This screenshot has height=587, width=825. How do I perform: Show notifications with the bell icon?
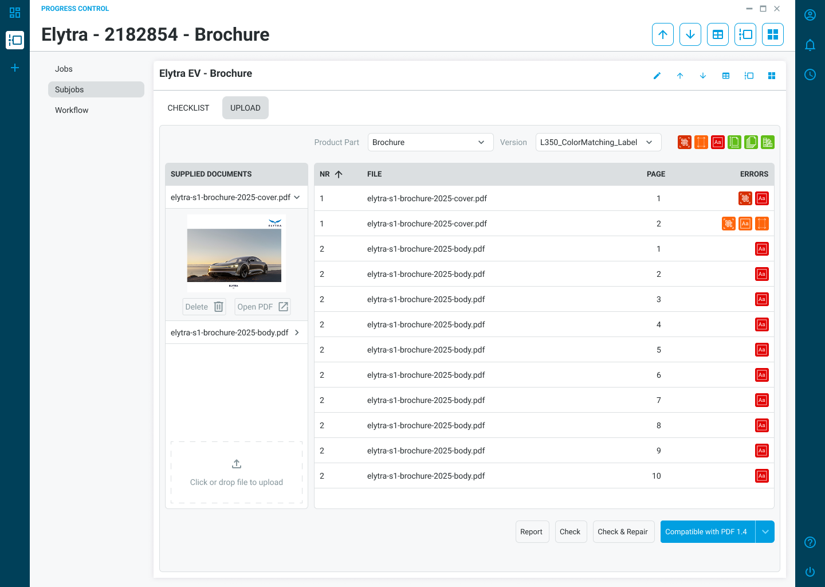click(x=810, y=45)
